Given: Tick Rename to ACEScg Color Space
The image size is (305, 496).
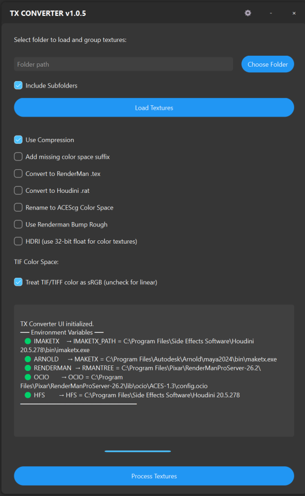Looking at the screenshot, I should coord(18,208).
